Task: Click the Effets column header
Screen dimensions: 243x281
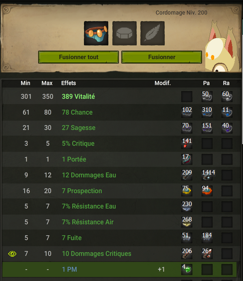Action: click(x=69, y=83)
